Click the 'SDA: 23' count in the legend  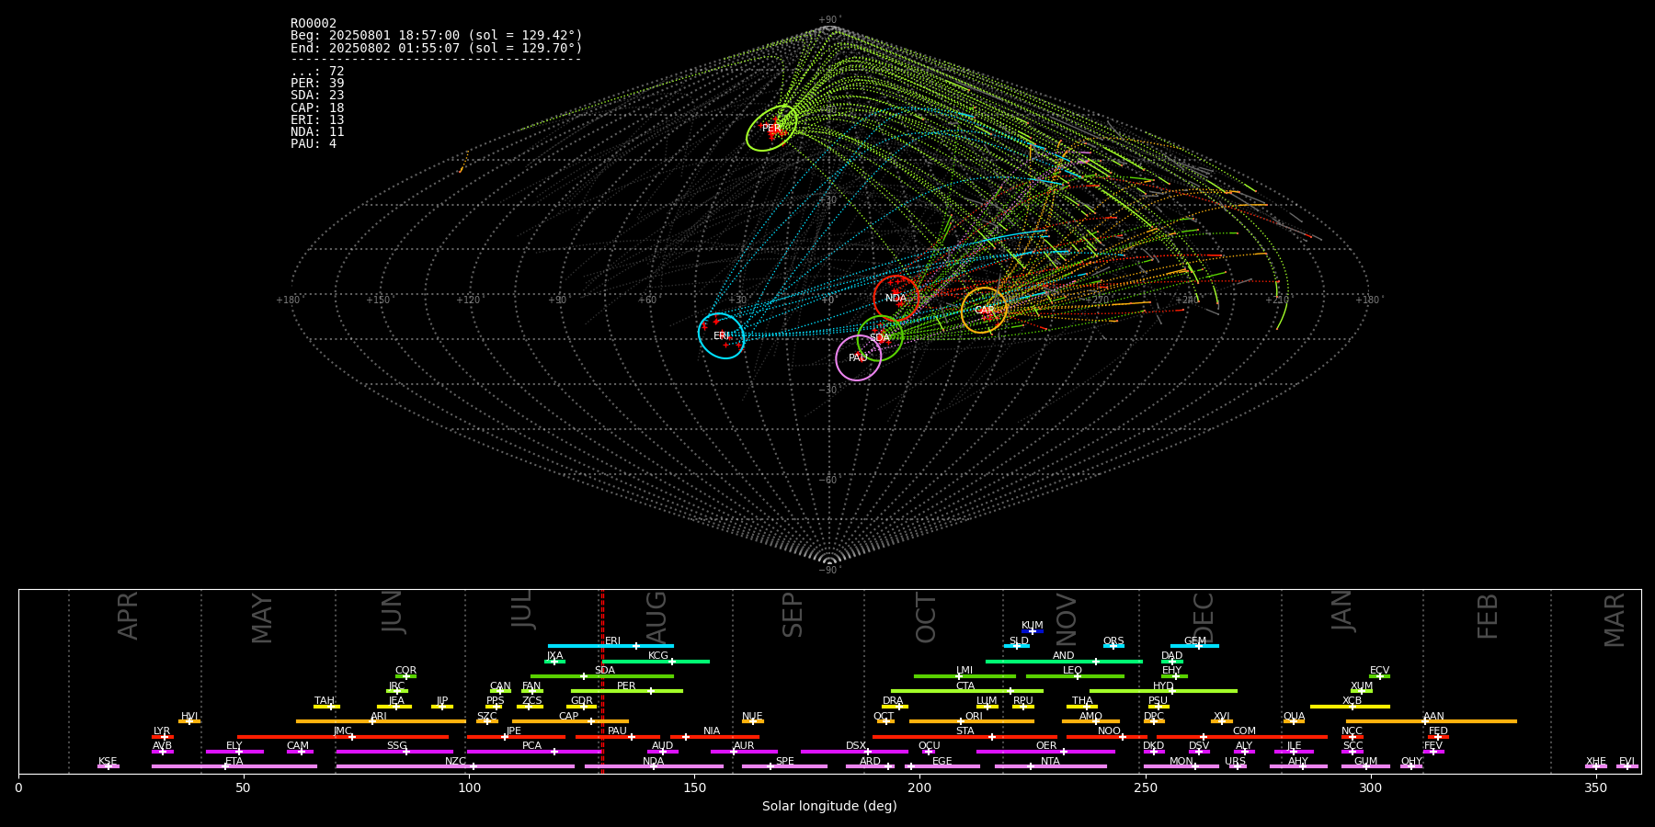coord(317,96)
